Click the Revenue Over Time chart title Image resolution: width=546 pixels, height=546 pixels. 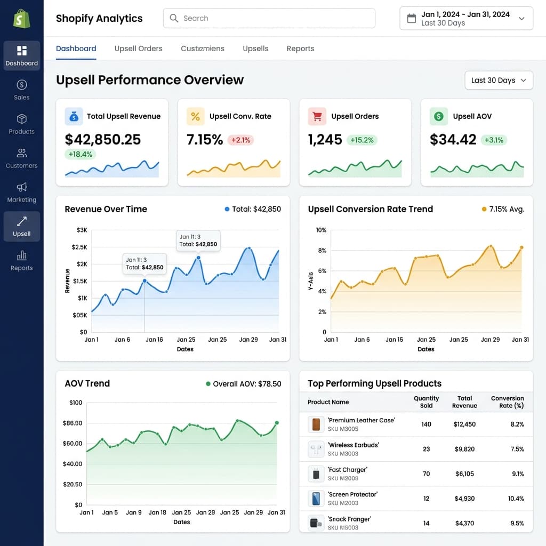[x=106, y=209]
